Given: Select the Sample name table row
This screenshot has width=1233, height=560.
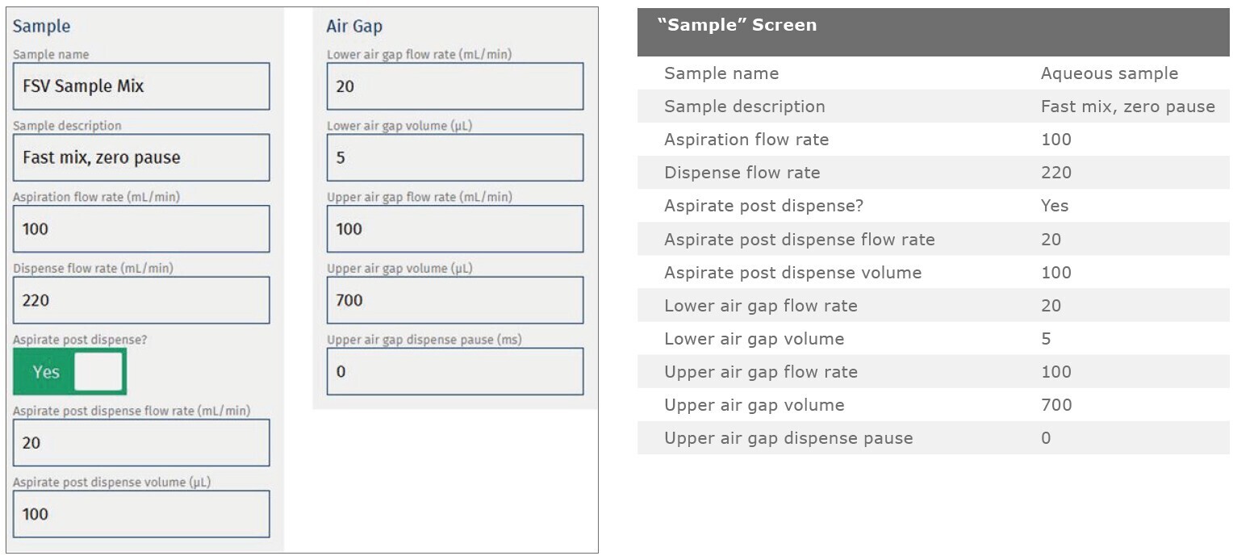Looking at the screenshot, I should [933, 73].
